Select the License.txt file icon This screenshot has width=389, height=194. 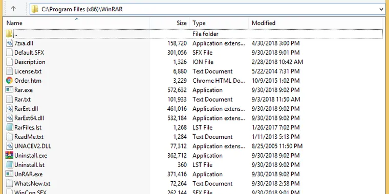coord(9,71)
